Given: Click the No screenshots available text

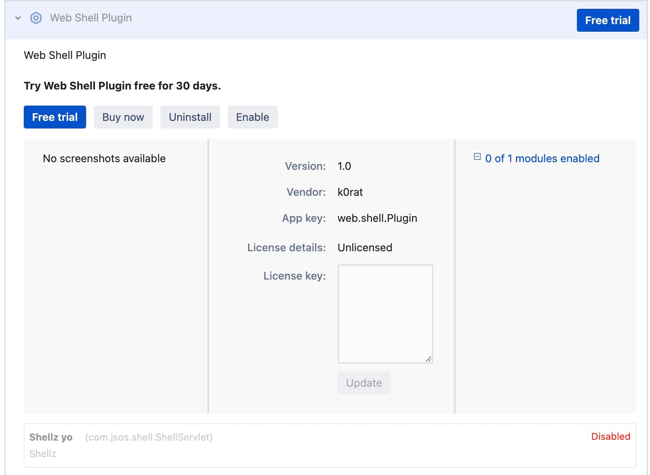Looking at the screenshot, I should [x=104, y=158].
